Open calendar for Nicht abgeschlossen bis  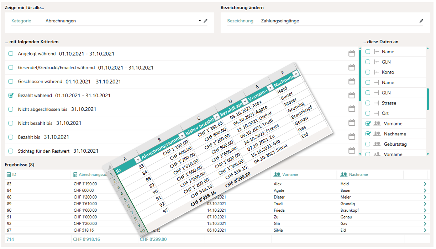pyautogui.click(x=352, y=109)
